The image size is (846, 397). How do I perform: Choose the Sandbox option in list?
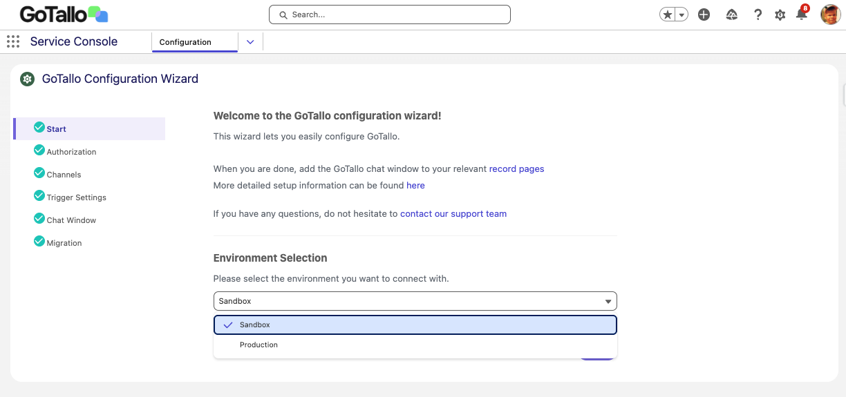[x=255, y=325]
